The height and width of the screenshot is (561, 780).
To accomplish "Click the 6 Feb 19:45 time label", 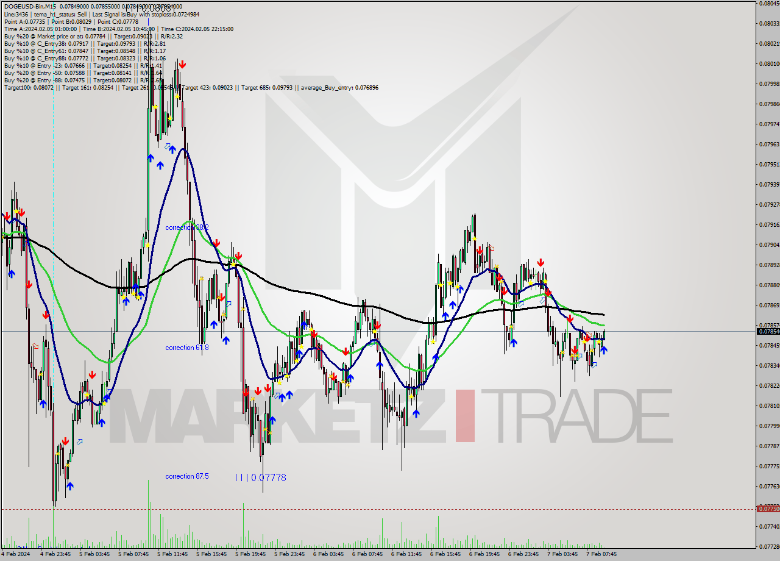I will coord(484,554).
